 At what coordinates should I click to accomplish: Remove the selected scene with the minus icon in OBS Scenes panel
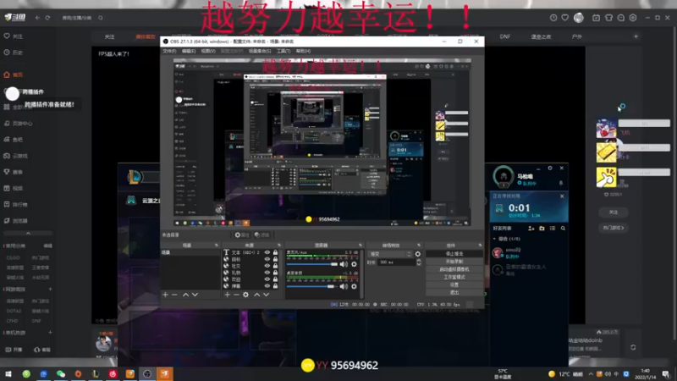[174, 295]
